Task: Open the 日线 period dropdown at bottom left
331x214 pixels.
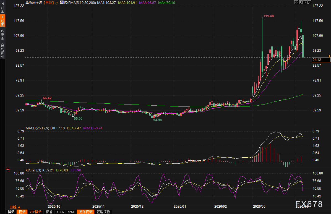Action: click(x=15, y=207)
